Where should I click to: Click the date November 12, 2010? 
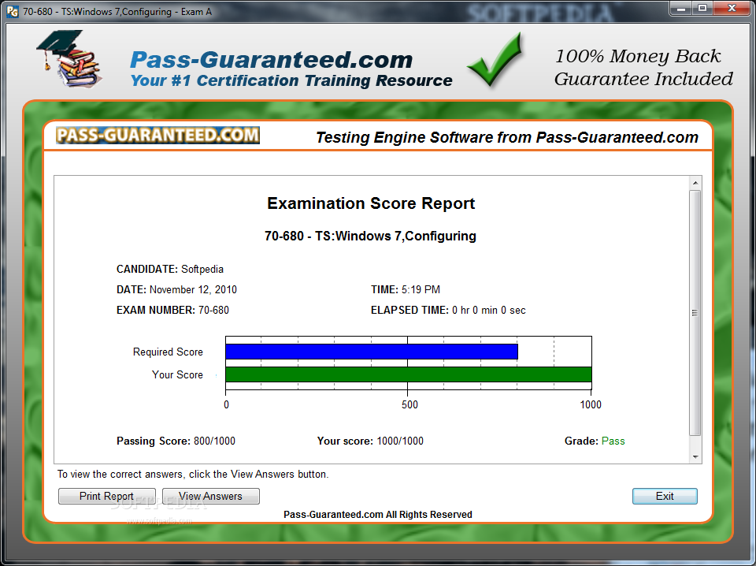coord(193,289)
